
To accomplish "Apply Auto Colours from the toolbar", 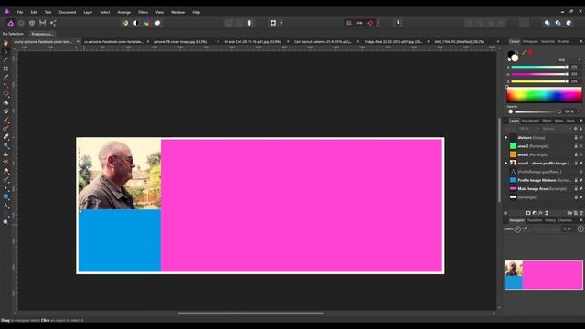I will tap(146, 23).
